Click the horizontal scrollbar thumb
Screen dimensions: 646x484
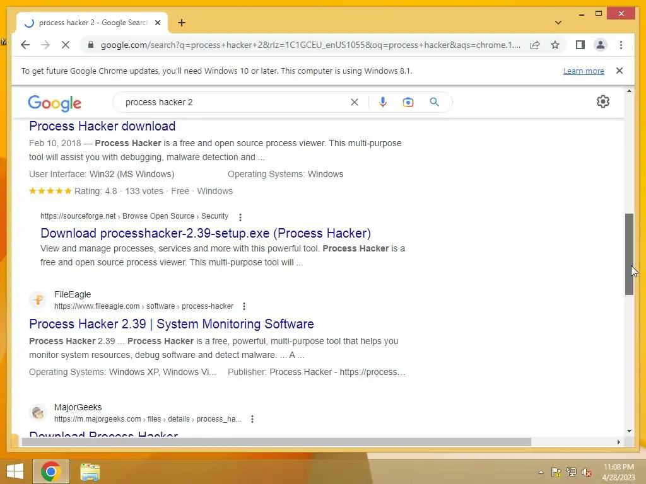(276, 442)
